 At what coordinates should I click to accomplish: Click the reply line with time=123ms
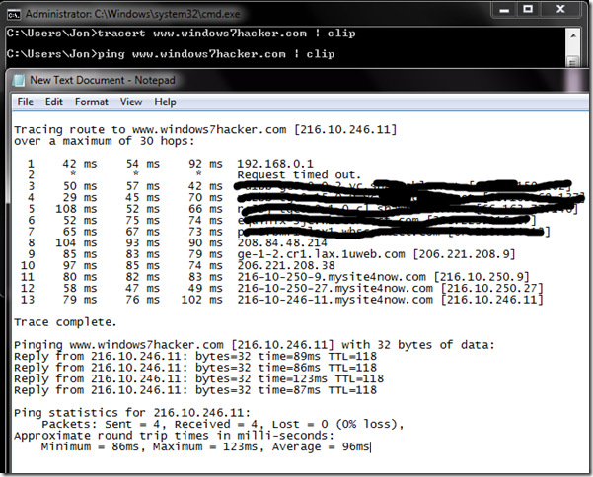pyautogui.click(x=199, y=378)
